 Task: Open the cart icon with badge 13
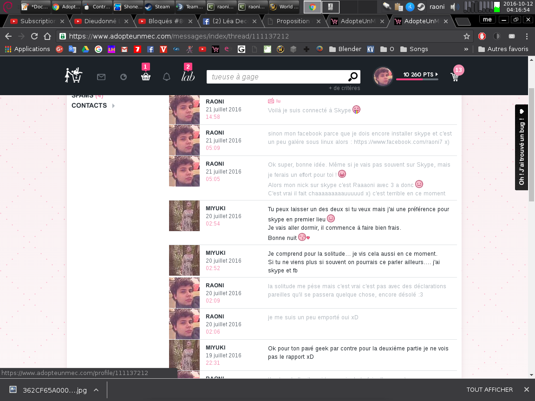pos(455,77)
